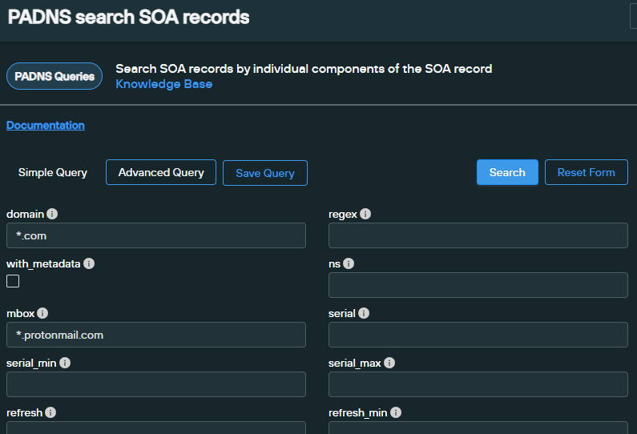Switch to the Simple Query tab
This screenshot has width=637, height=434.
coord(53,173)
